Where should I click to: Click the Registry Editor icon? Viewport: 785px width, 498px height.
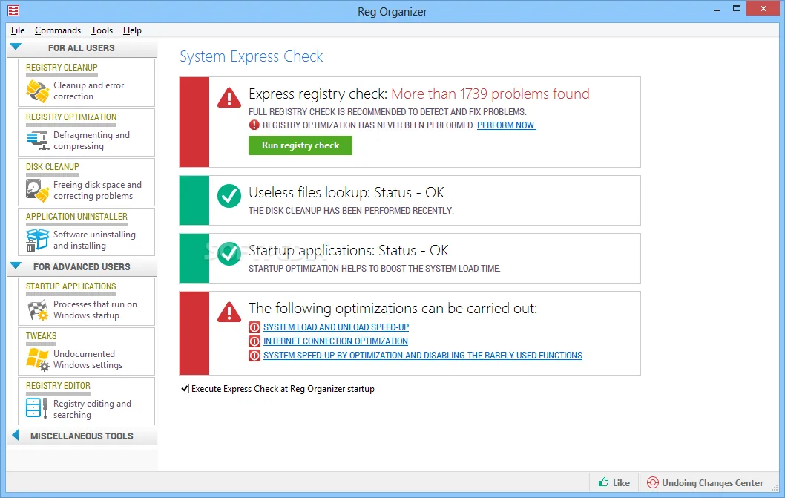coord(37,408)
